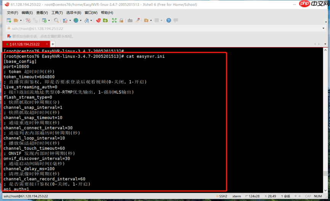The image size is (330, 201).
Task: Click the SSH2 indicator in the status bar
Action: tap(222, 196)
